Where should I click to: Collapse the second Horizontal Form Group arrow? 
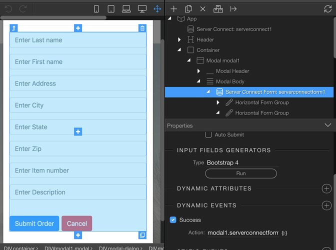pos(218,112)
